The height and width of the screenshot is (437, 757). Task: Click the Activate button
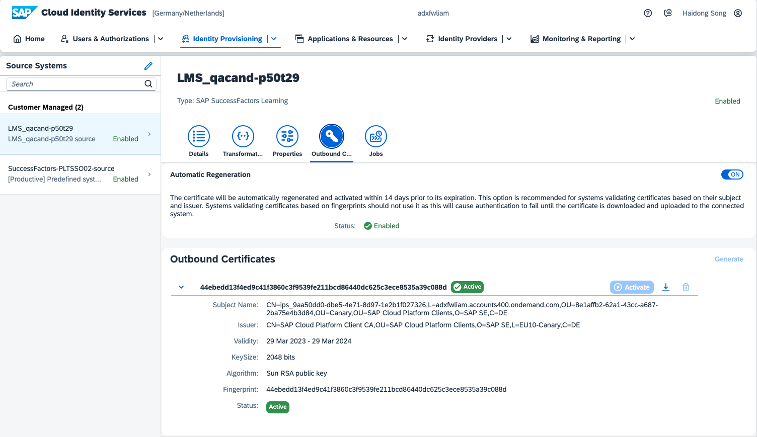[632, 287]
